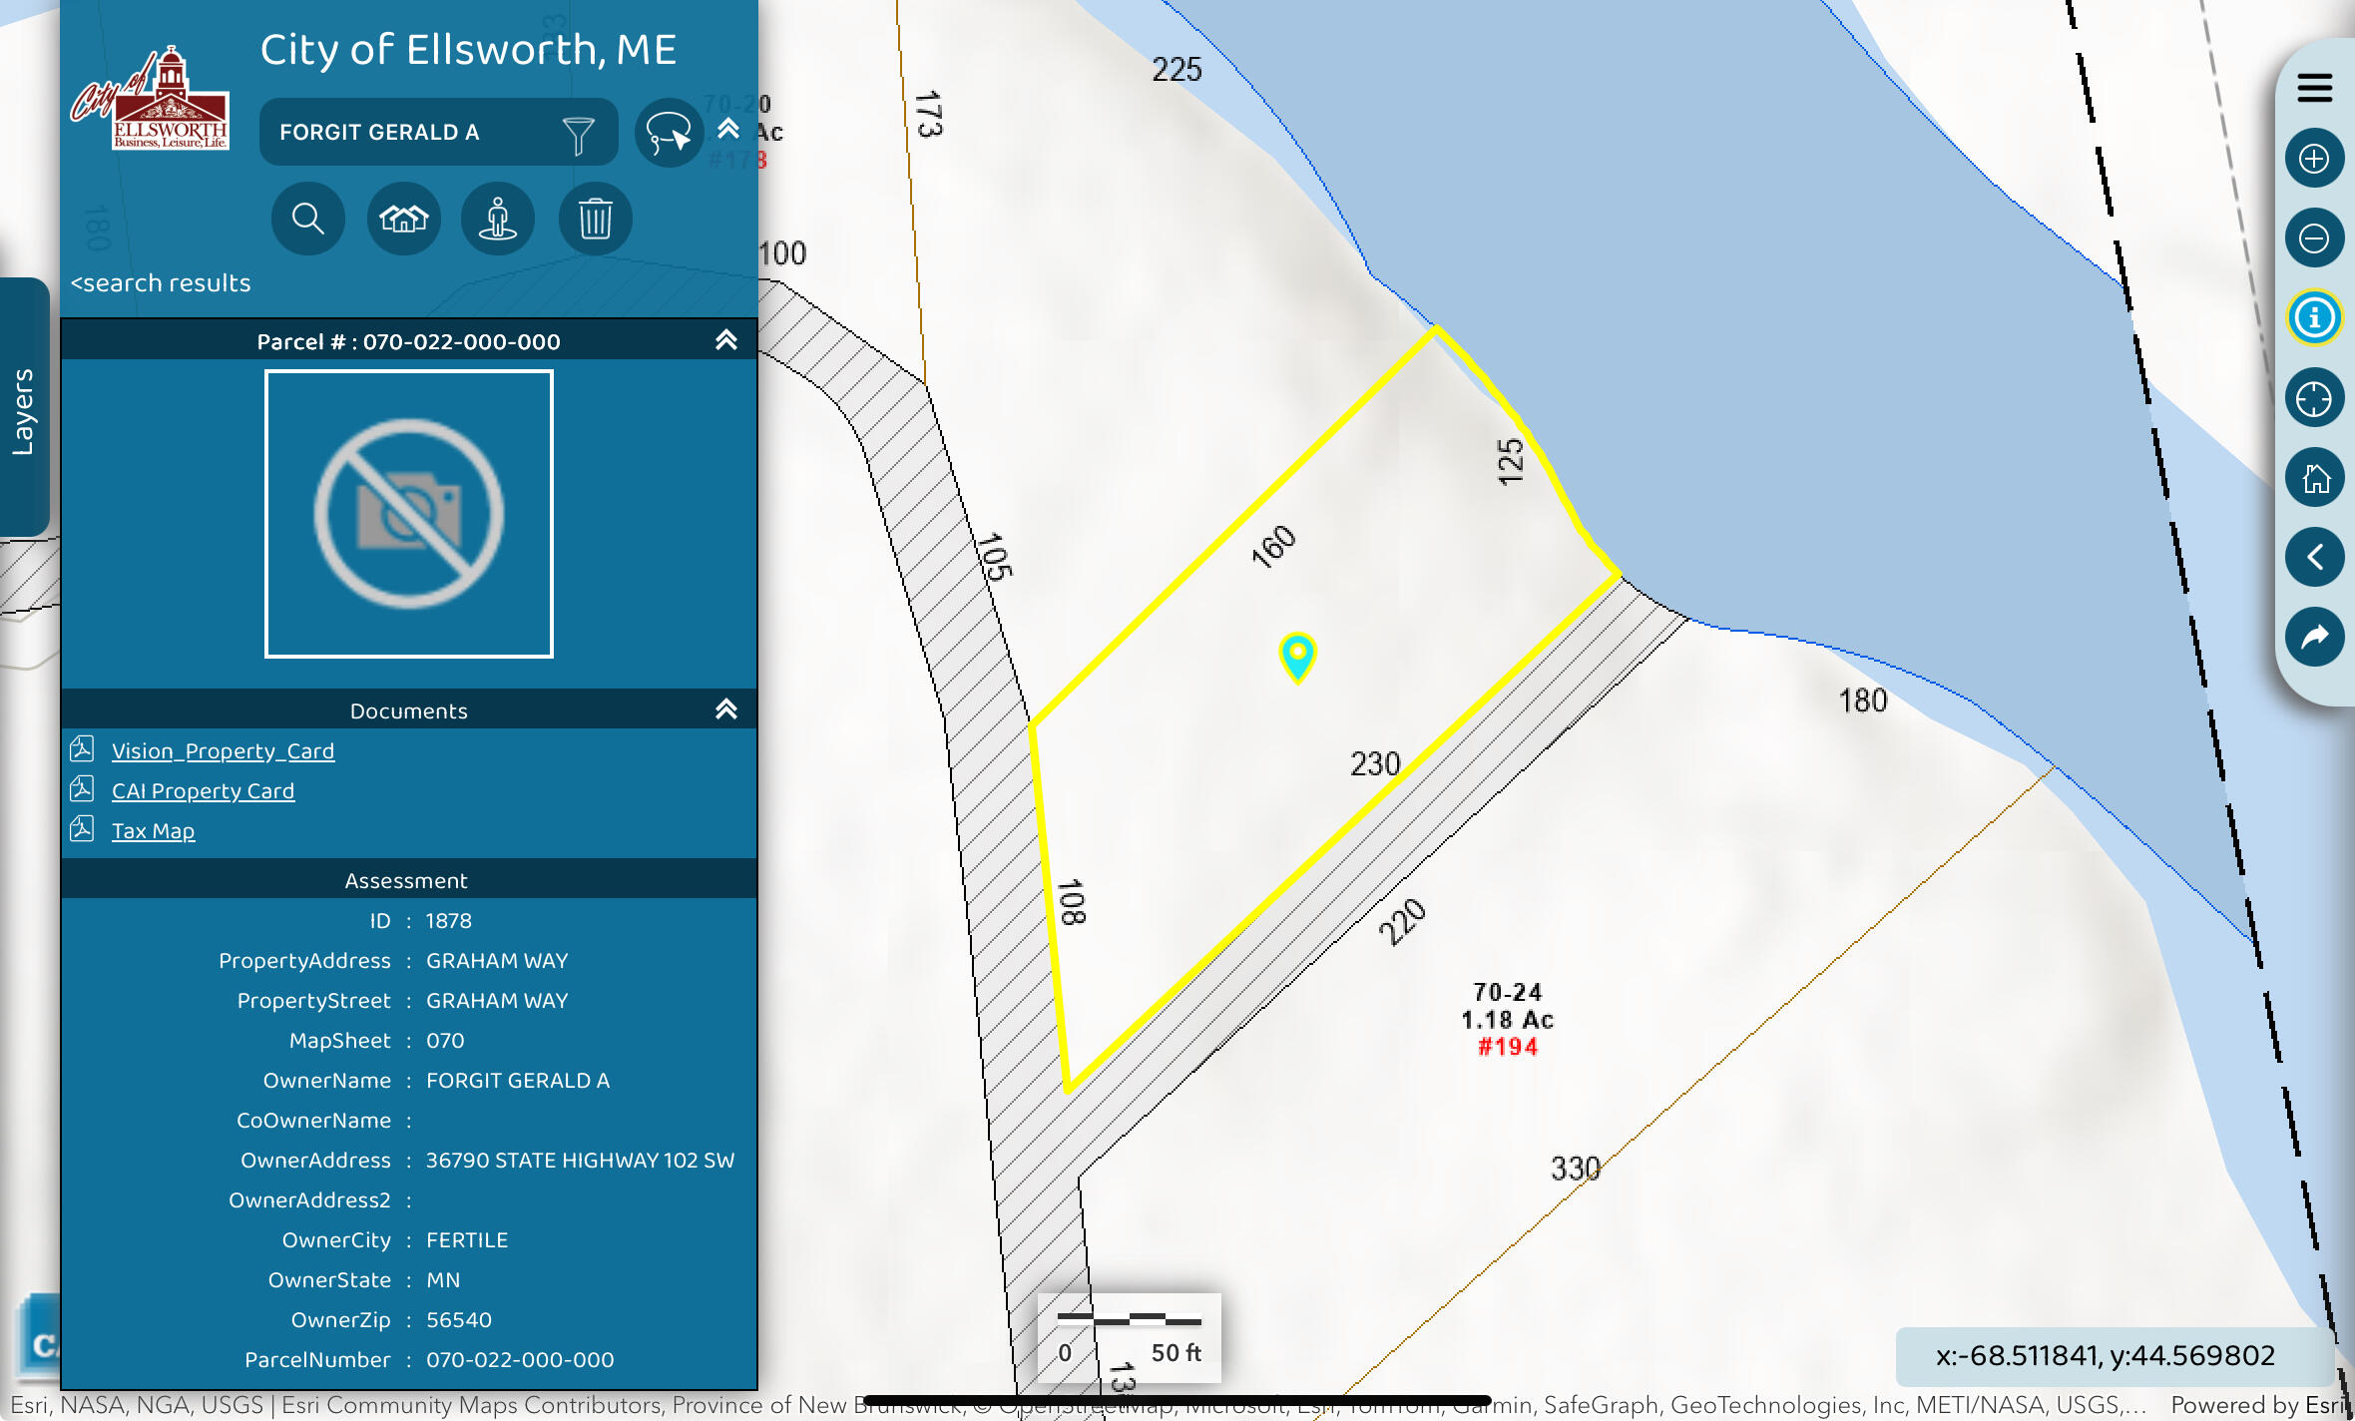Zoom in using the plus icon

[x=2315, y=158]
